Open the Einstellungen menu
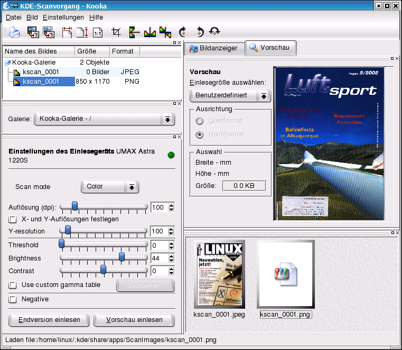This screenshot has width=402, height=350. (x=63, y=17)
